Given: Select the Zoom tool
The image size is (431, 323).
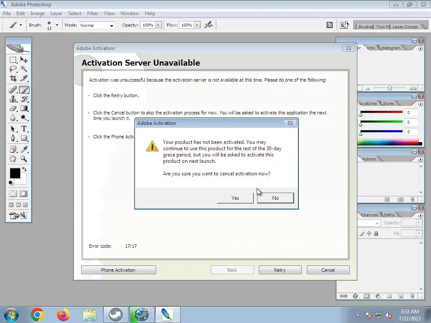Looking at the screenshot, I should pos(24,159).
